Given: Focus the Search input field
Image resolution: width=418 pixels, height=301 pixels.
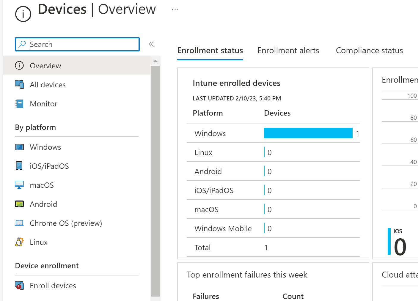Looking at the screenshot, I should pyautogui.click(x=77, y=44).
